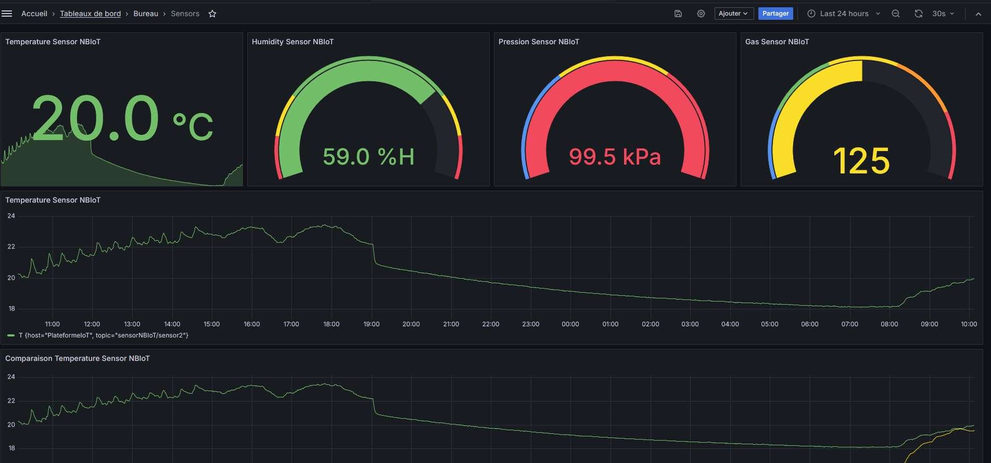This screenshot has width=991, height=463.
Task: Open the Last 24 hours time picker
Action: coord(844,14)
